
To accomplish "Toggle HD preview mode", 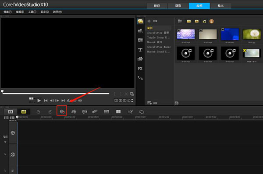I will coord(80,101).
